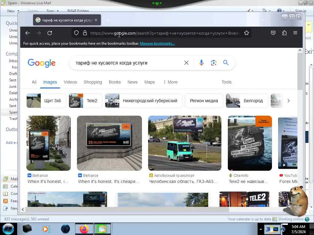Screen dimensions: 314x235
Task: Select the Images tab
Action: click(50, 82)
